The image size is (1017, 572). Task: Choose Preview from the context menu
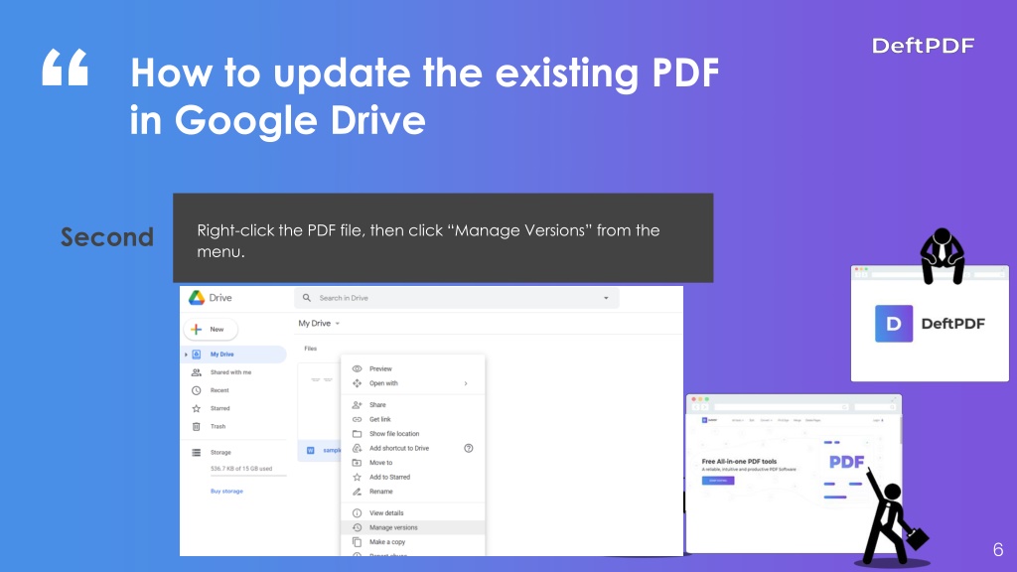[412, 369]
